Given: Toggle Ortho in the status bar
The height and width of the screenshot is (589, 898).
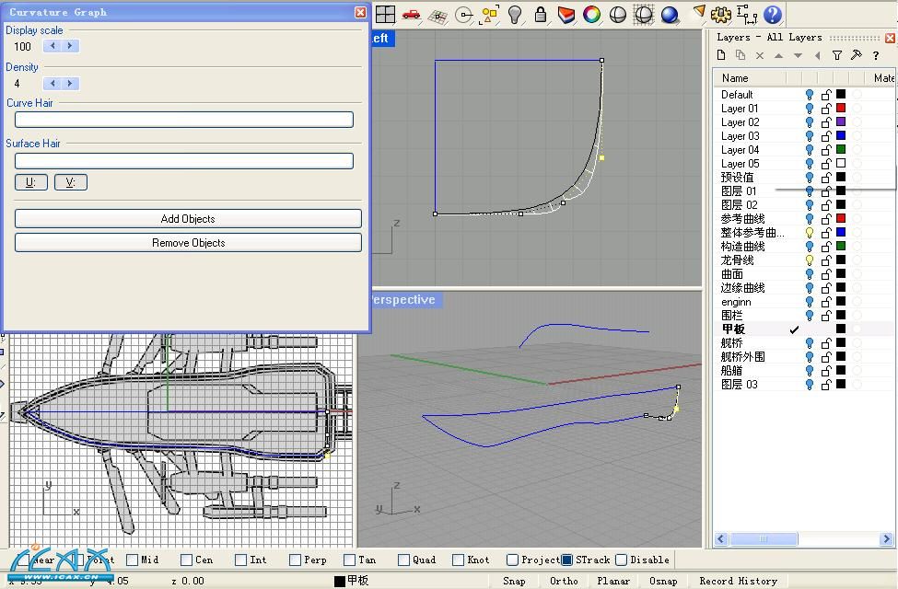Looking at the screenshot, I should (564, 581).
